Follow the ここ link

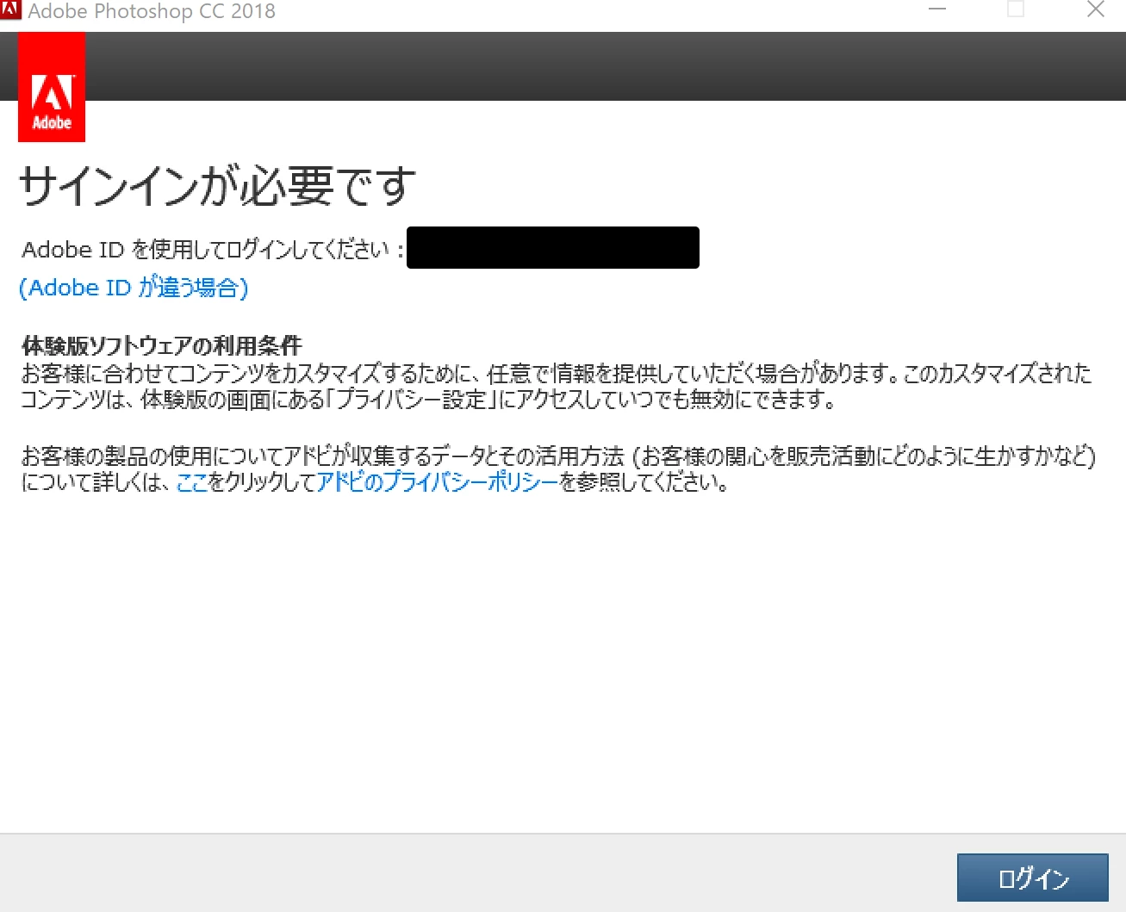tap(192, 482)
